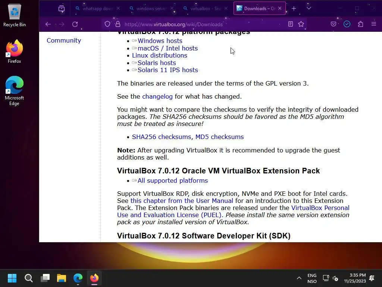Open the Community sidebar link
The height and width of the screenshot is (287, 382).
click(64, 40)
